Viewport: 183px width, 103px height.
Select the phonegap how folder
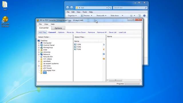[x=49, y=70]
